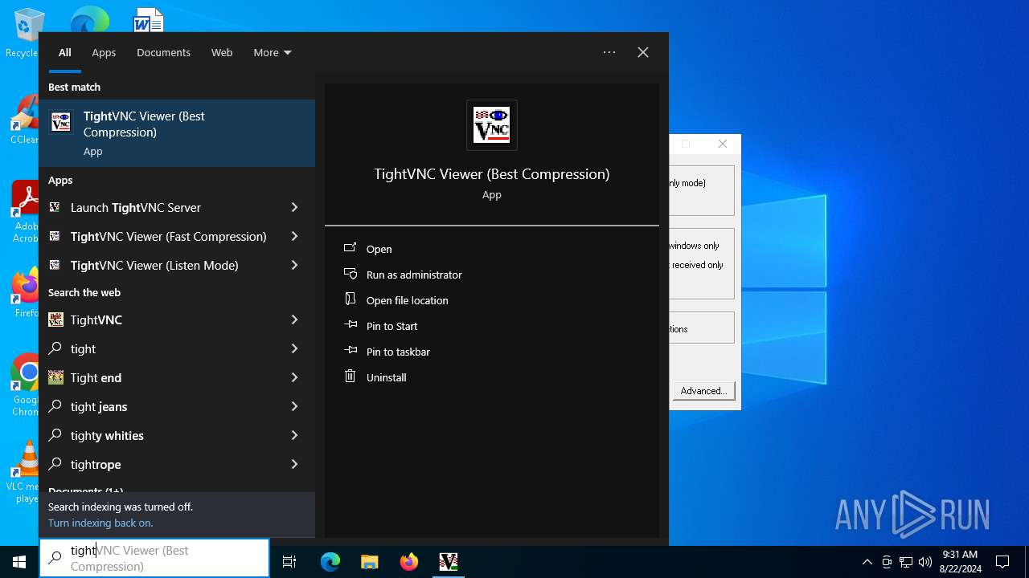
Task: Switch to the Apps search tab
Action: (x=104, y=52)
